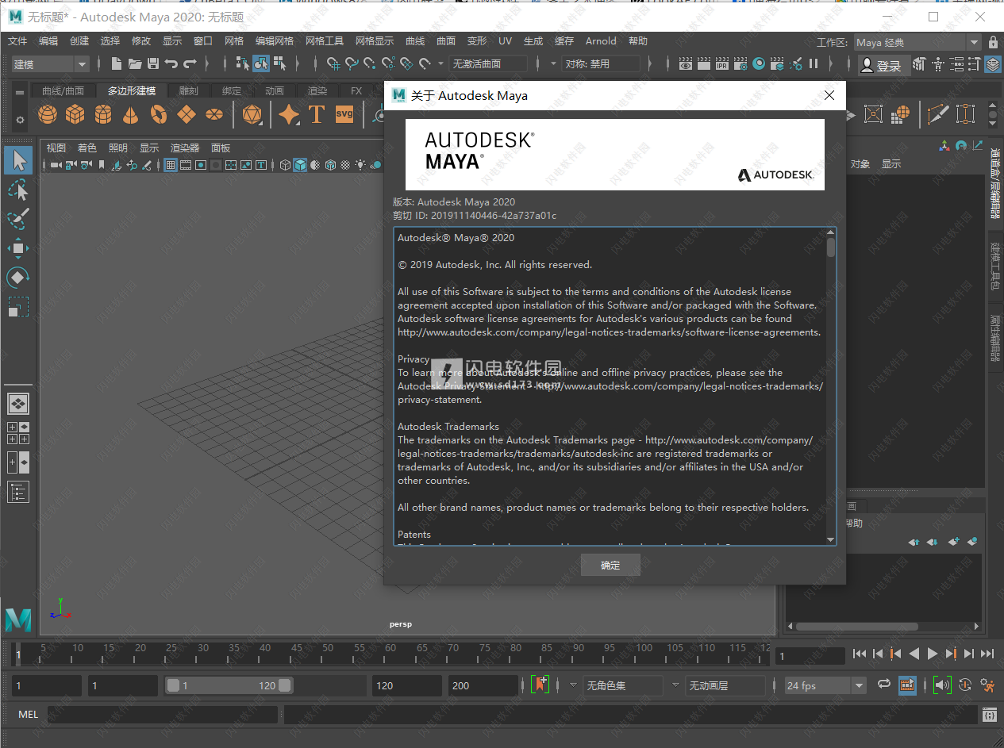
Task: Expand the 无动画层 animation layer arrow
Action: point(676,685)
